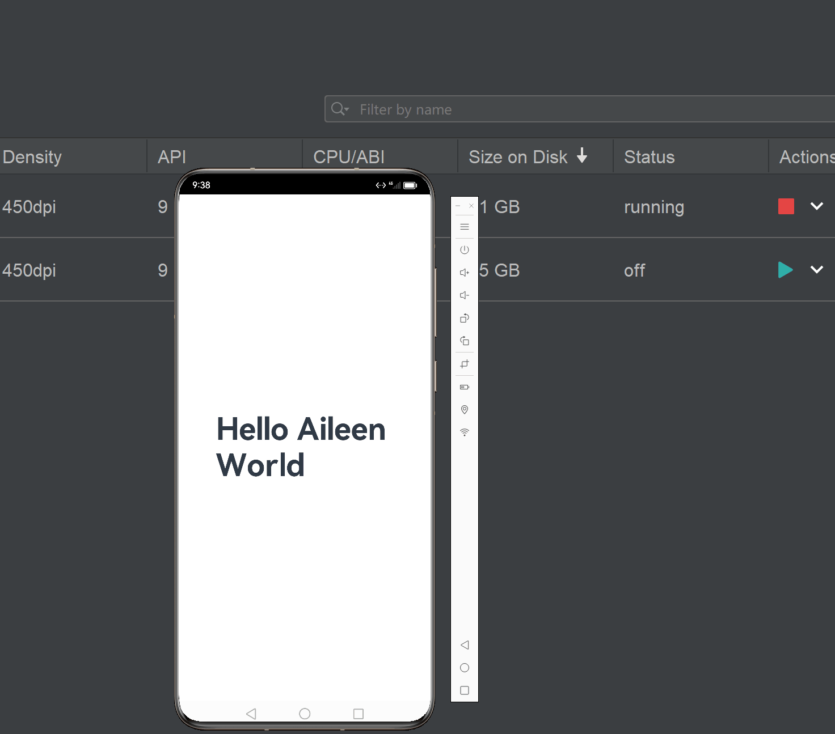The width and height of the screenshot is (835, 734).
Task: Tap the Hello Aileen World text
Action: click(301, 447)
